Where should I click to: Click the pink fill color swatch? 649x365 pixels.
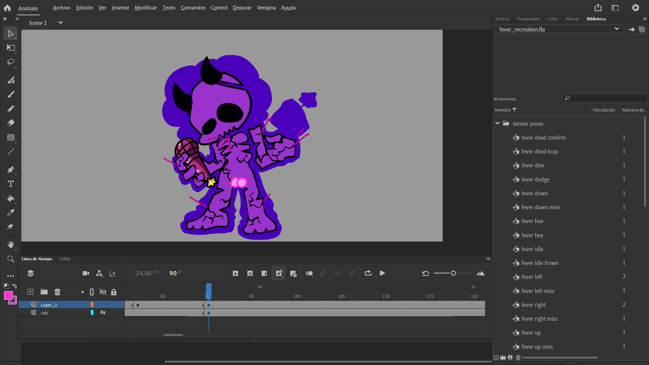pyautogui.click(x=8, y=296)
